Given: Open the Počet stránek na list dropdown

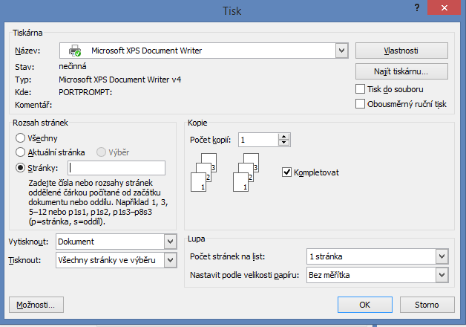Looking at the screenshot, I should [x=442, y=256].
